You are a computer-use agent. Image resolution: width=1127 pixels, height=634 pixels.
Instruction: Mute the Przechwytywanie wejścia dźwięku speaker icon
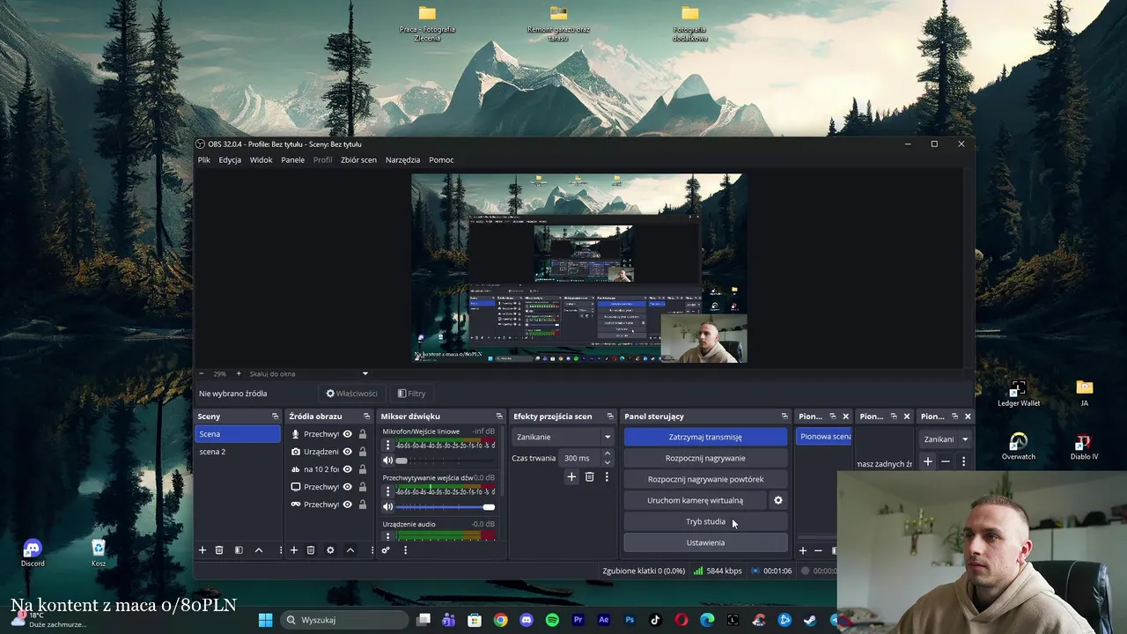pyautogui.click(x=387, y=507)
